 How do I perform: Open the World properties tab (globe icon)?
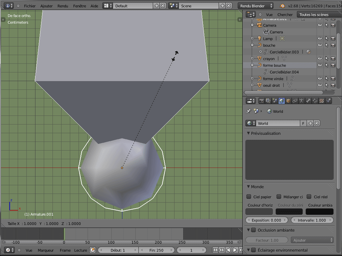[281, 101]
